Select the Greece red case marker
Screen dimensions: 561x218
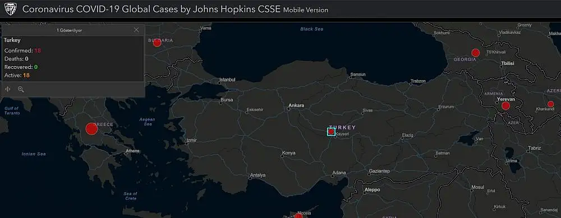click(91, 129)
